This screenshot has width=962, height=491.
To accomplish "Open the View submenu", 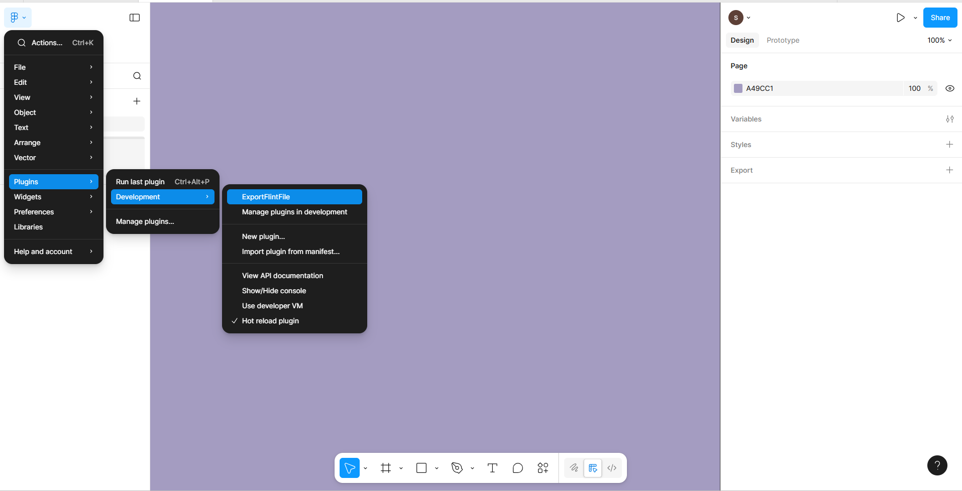I will pyautogui.click(x=54, y=97).
